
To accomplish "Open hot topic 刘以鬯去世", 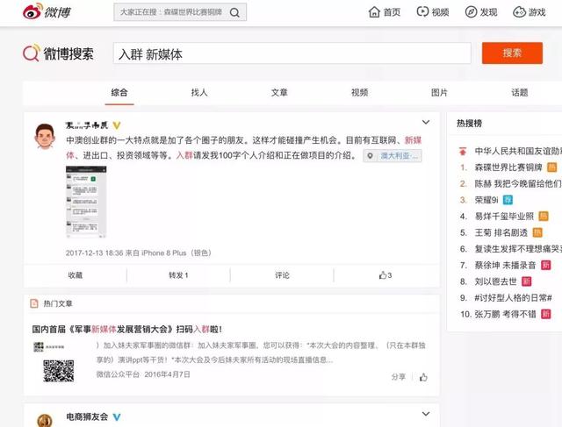I will [495, 281].
